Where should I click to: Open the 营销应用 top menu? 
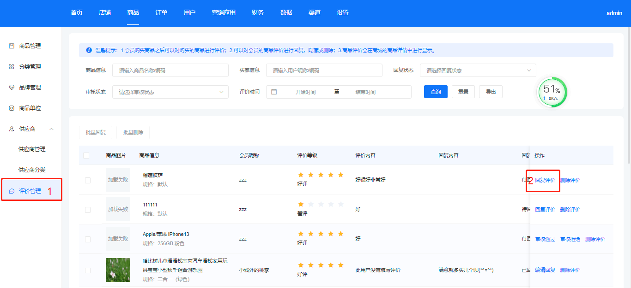224,13
